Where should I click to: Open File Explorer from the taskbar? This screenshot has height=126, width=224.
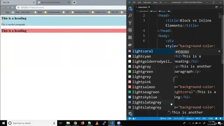(68, 123)
